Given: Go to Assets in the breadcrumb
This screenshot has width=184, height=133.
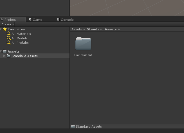Looking at the screenshot, I should coord(77,29).
